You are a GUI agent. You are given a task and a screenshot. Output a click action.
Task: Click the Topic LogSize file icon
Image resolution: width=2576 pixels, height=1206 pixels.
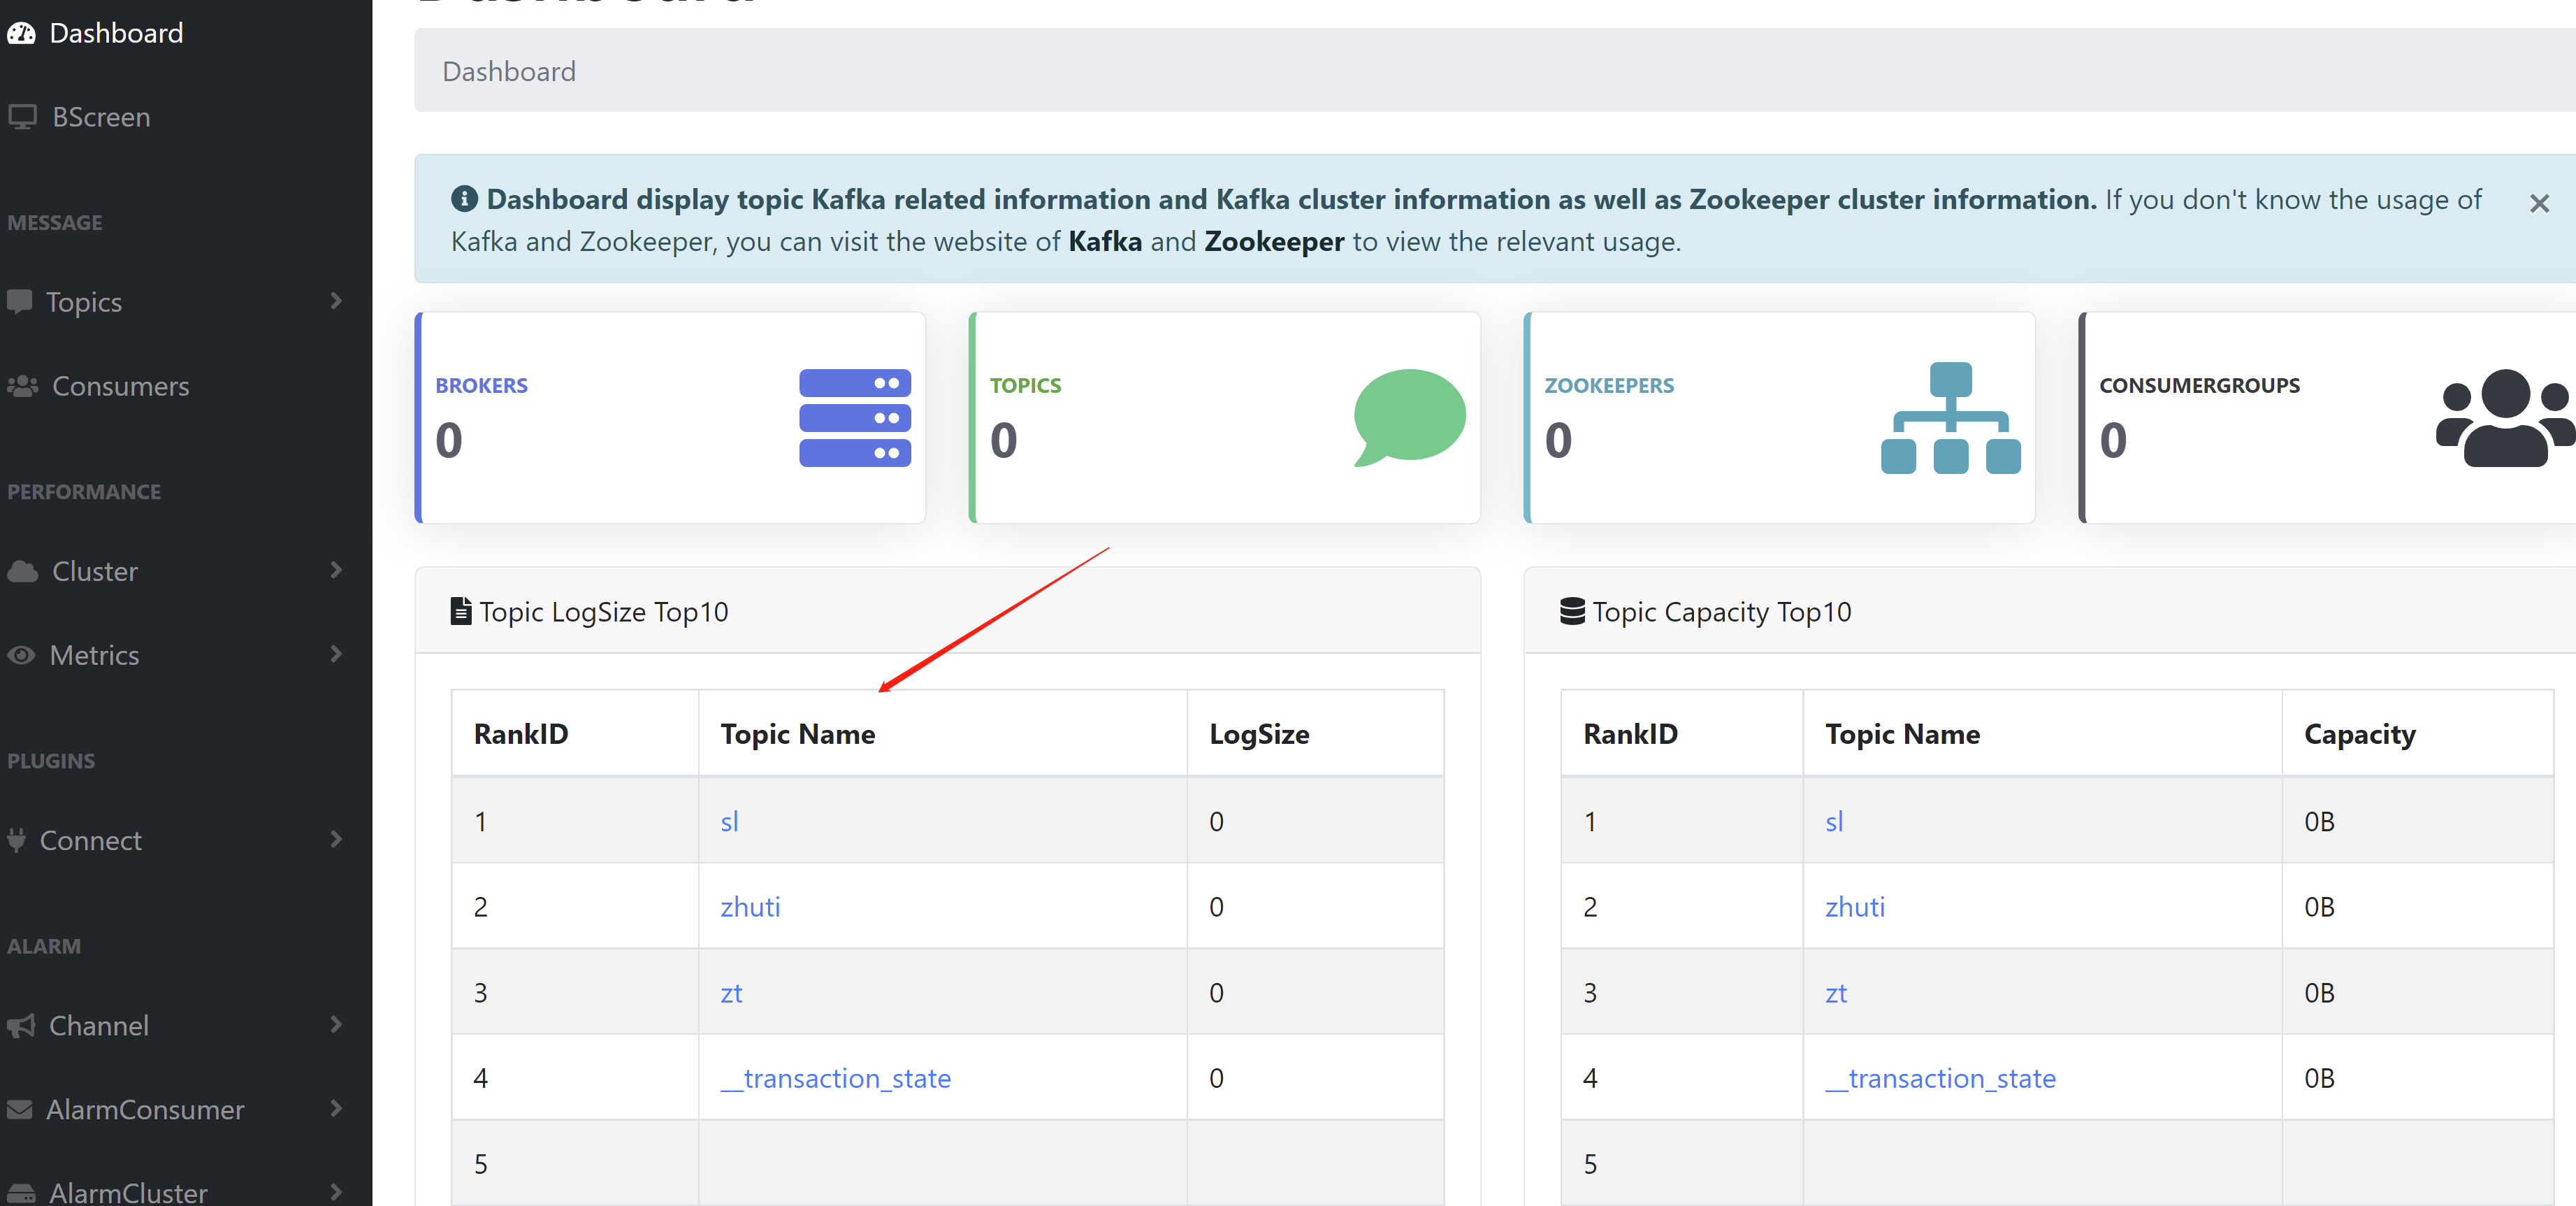pyautogui.click(x=461, y=611)
